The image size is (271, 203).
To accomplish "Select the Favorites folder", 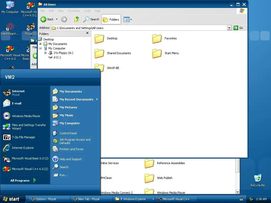I will pos(164,39).
